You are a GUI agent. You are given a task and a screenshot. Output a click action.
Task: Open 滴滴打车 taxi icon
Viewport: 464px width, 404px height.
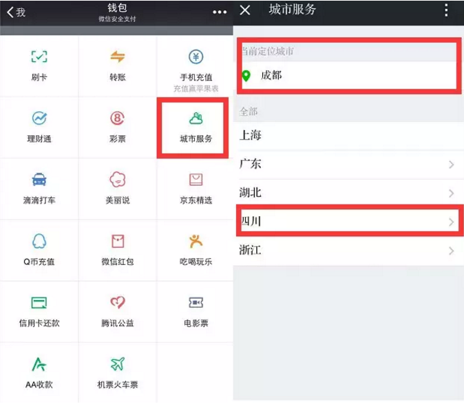point(39,180)
